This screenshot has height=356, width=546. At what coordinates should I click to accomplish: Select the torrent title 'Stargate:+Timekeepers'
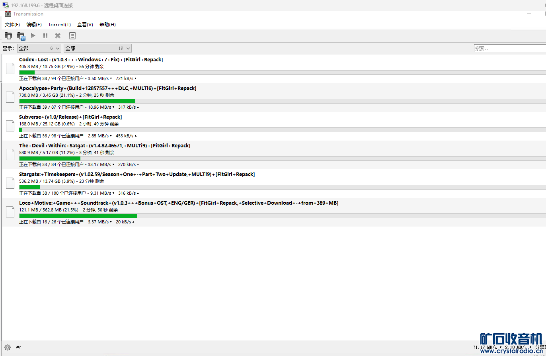47,174
